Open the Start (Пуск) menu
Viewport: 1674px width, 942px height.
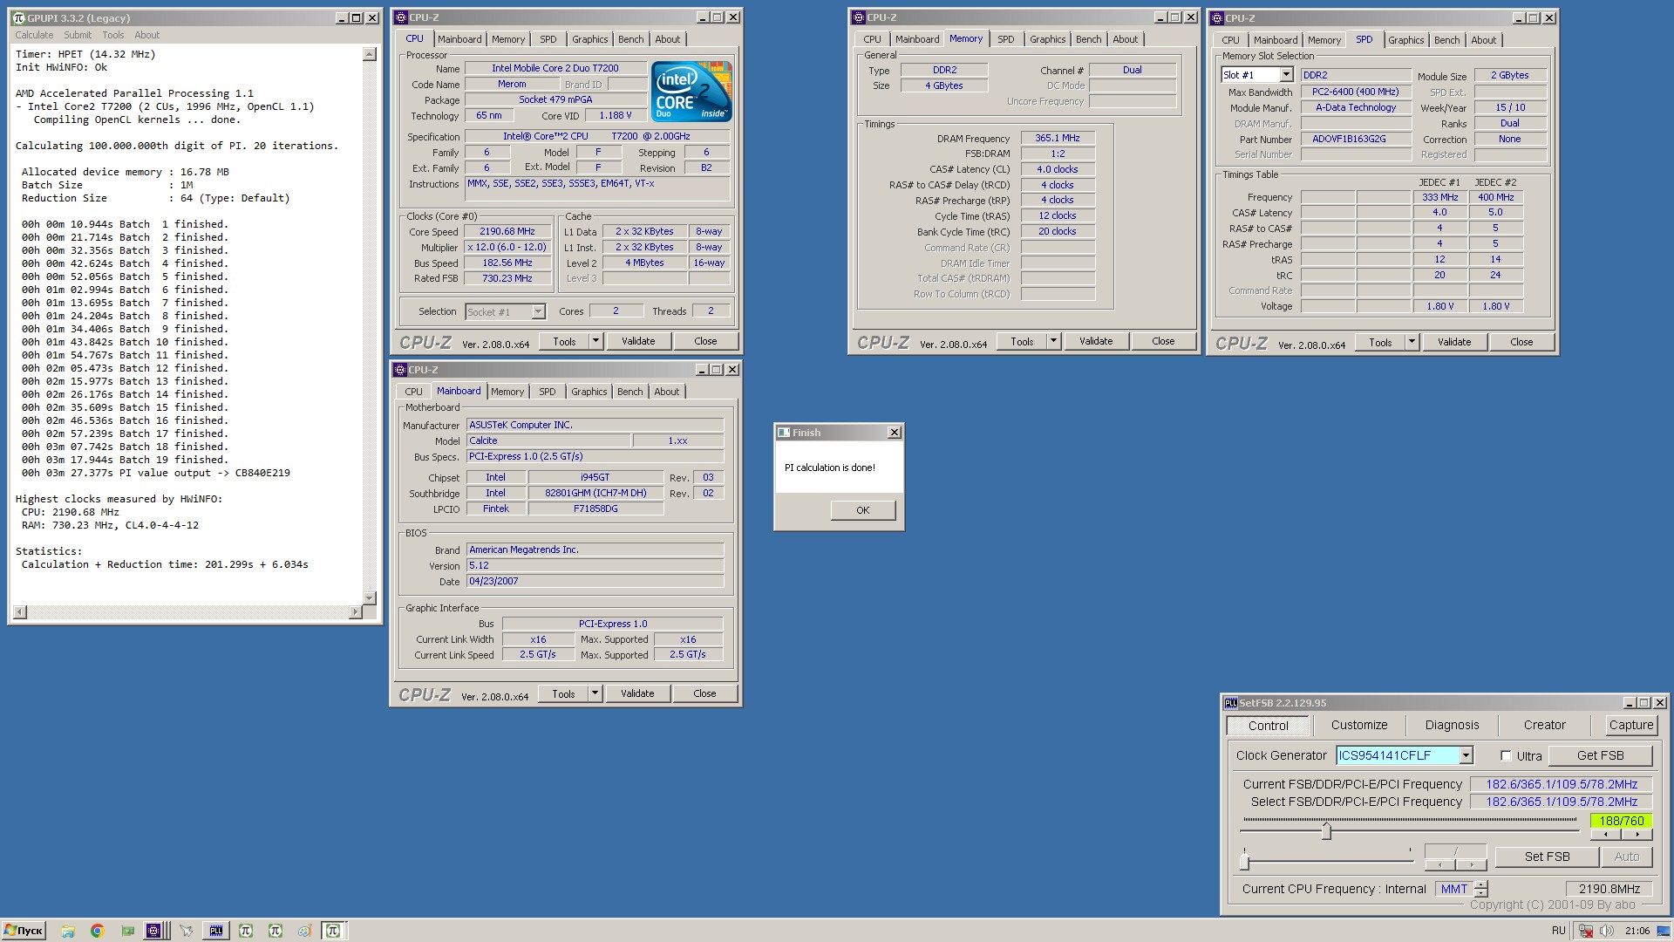point(24,931)
